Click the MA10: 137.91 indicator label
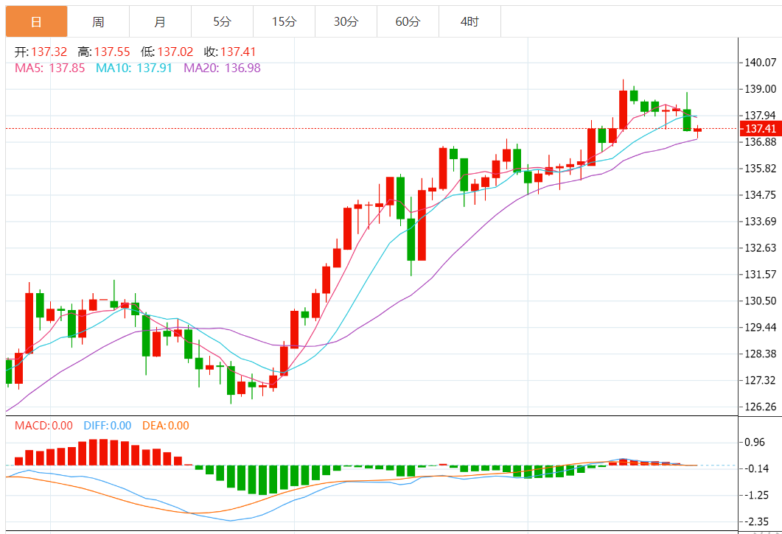This screenshot has height=534, width=782. pos(133,68)
